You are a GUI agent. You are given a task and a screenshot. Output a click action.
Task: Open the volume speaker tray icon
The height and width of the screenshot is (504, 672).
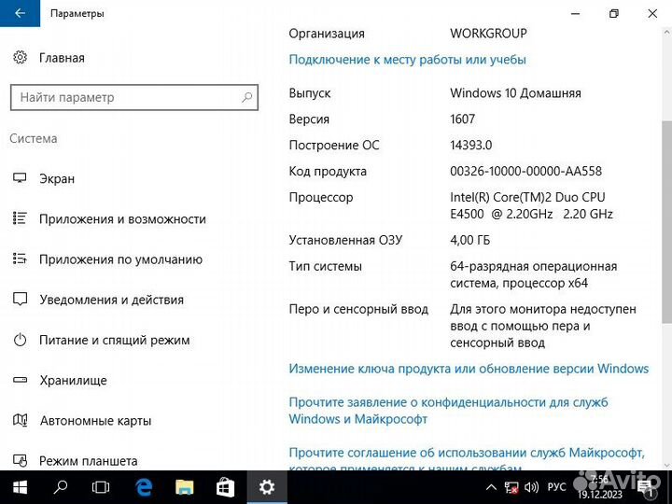[x=531, y=487]
